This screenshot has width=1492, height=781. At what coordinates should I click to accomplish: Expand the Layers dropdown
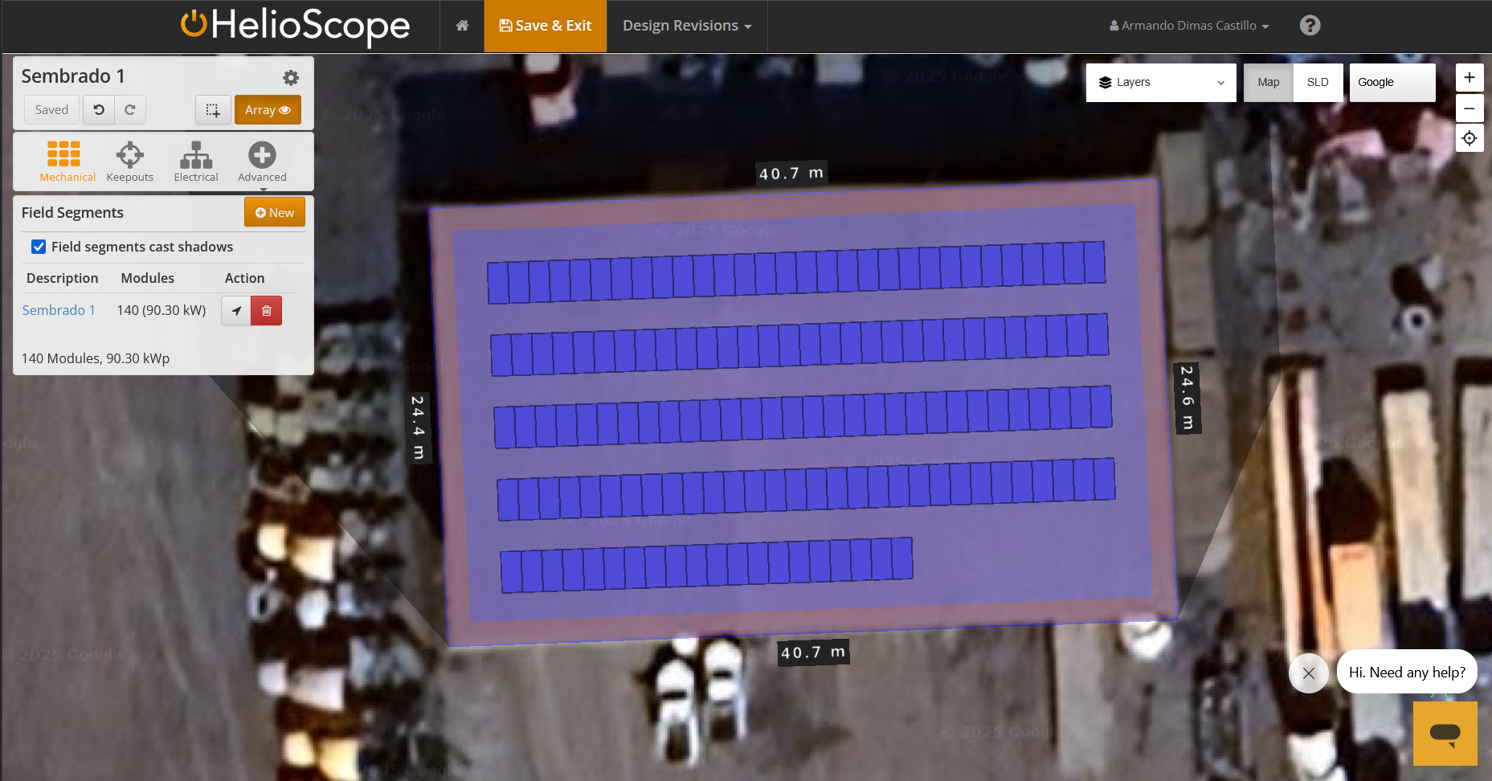pos(1160,83)
